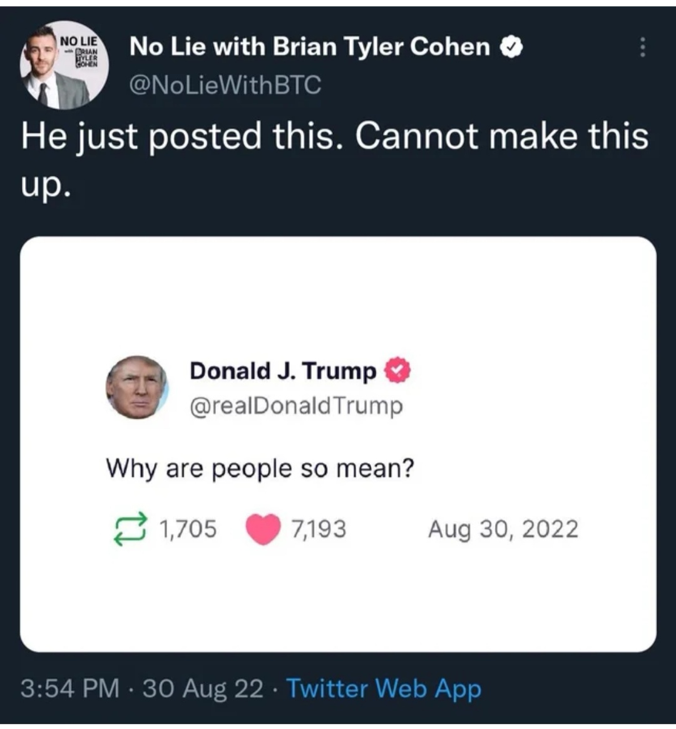
Task: Click the No Lie profile avatar
Action: pyautogui.click(x=64, y=66)
